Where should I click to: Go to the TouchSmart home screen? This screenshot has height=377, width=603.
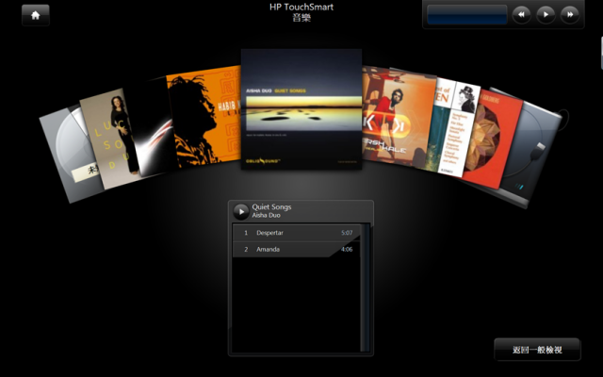[36, 15]
